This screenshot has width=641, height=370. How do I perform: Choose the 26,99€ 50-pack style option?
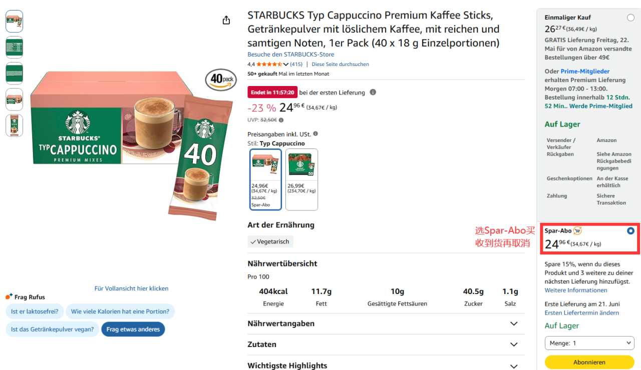tap(301, 179)
